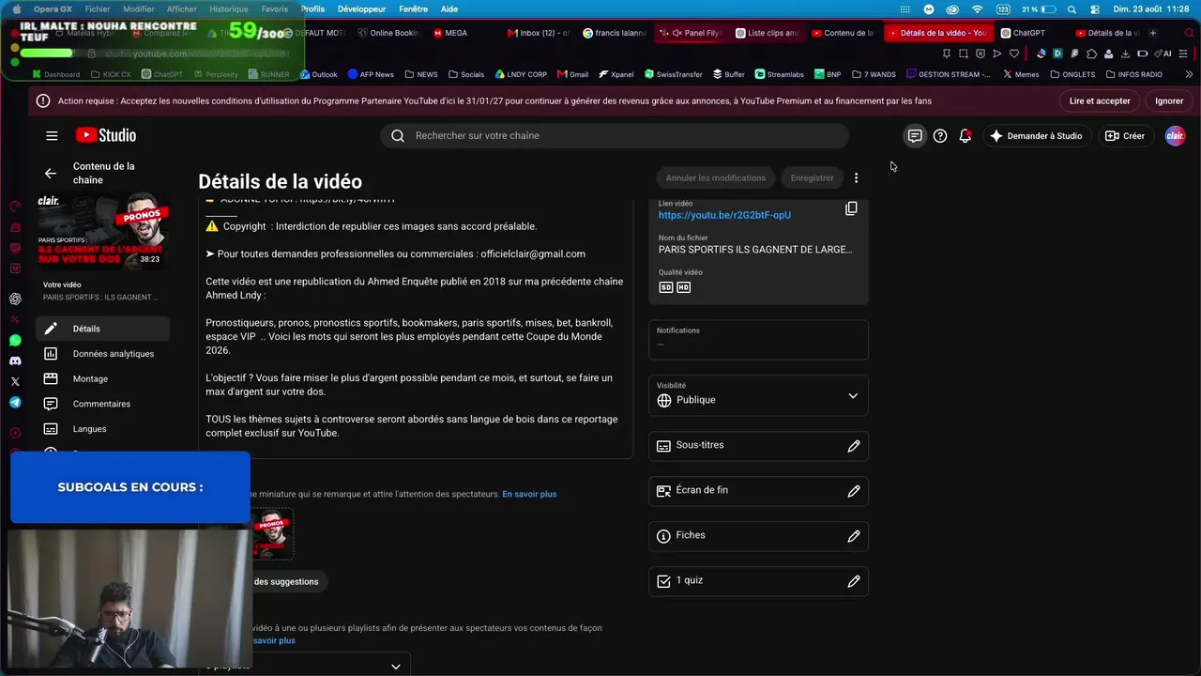Switch to the francis lalanne tab
Screen dimensions: 1201x676
pyautogui.click(x=615, y=33)
